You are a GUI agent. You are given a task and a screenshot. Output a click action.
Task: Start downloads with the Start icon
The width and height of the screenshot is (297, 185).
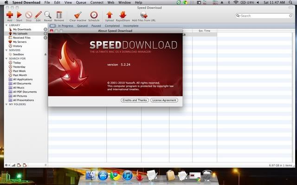point(19,15)
